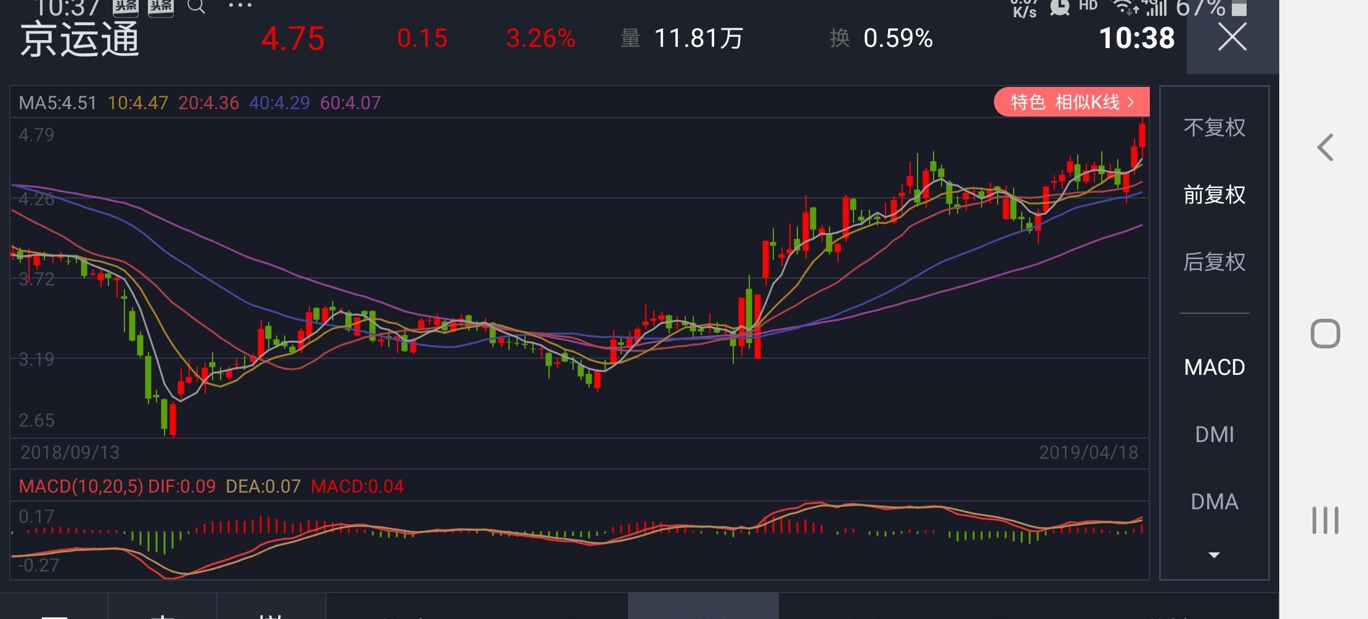The width and height of the screenshot is (1368, 619).
Task: Open the 相似K线 feature badge
Action: pyautogui.click(x=1072, y=102)
